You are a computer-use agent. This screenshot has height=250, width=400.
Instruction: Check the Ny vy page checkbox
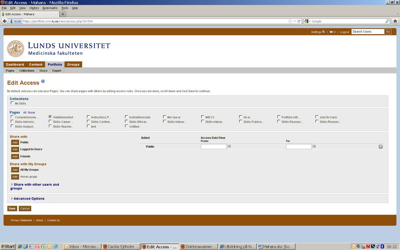pos(241,117)
